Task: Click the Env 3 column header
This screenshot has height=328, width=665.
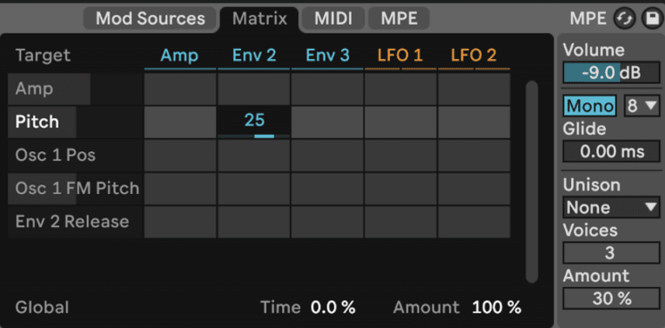Action: coord(327,56)
